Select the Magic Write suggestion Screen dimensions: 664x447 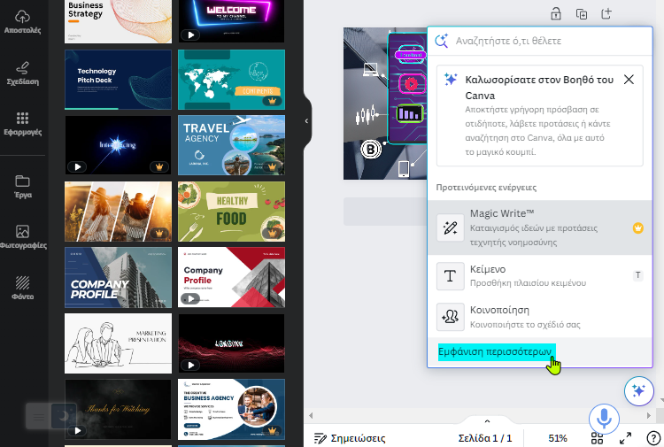click(x=539, y=227)
